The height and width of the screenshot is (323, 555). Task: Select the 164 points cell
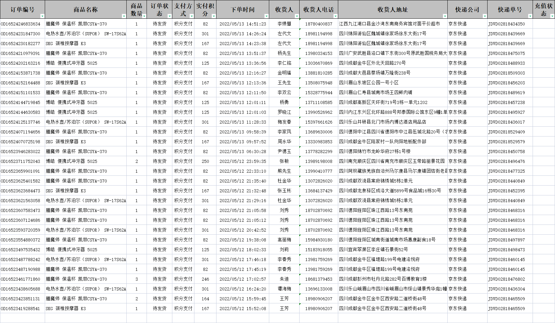pyautogui.click(x=205, y=299)
